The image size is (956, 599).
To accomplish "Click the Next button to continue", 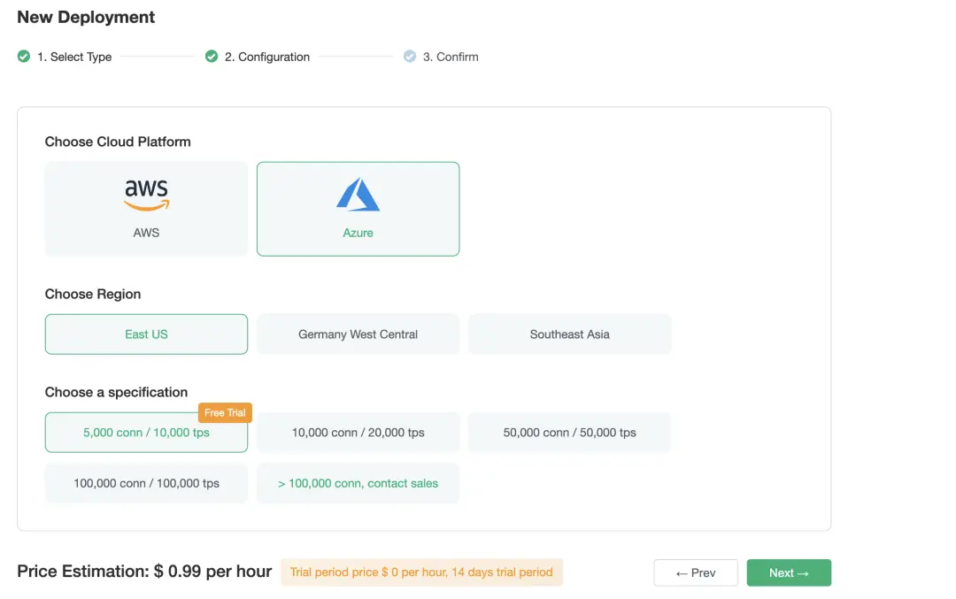I will pyautogui.click(x=788, y=572).
